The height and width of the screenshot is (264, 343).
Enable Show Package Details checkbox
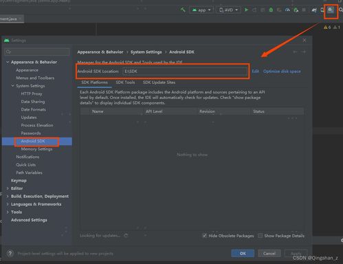point(260,236)
